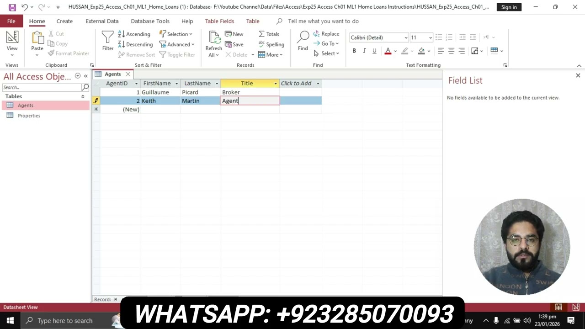This screenshot has height=329, width=585.
Task: Click the Paste clipboard icon
Action: [x=37, y=38]
